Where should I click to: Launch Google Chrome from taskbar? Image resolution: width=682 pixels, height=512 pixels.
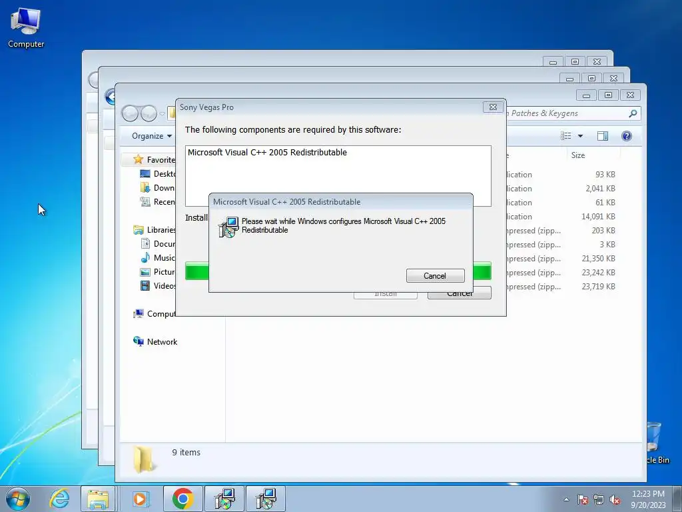(182, 499)
